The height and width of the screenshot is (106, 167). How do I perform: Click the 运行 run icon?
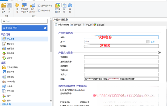coord(17,5)
